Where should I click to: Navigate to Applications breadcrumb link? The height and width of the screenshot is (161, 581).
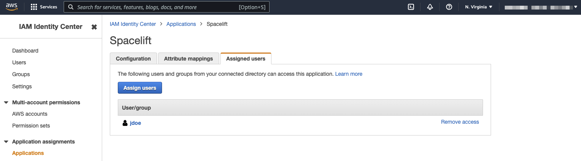(x=181, y=24)
